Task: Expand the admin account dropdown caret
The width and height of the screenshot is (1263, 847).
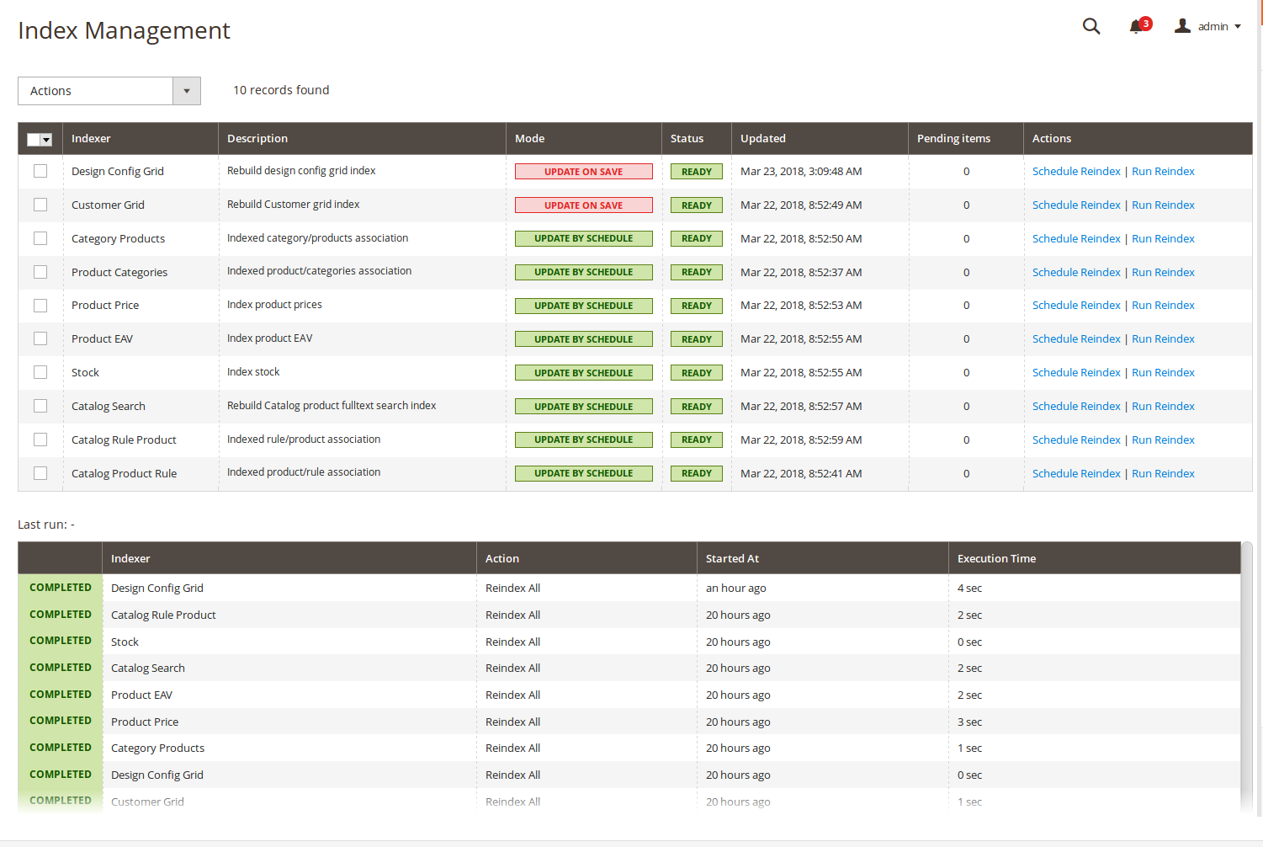Action: (x=1239, y=26)
